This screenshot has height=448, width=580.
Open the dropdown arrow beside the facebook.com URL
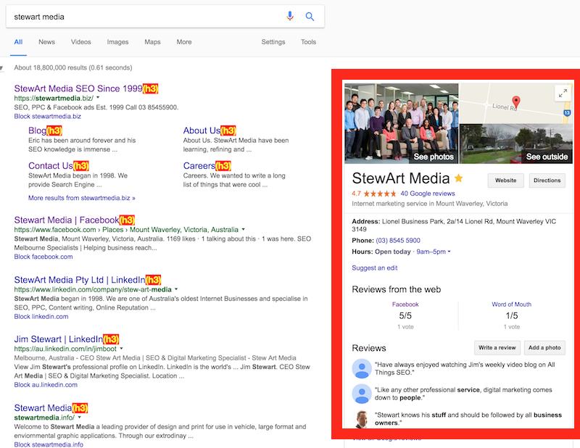(x=243, y=229)
